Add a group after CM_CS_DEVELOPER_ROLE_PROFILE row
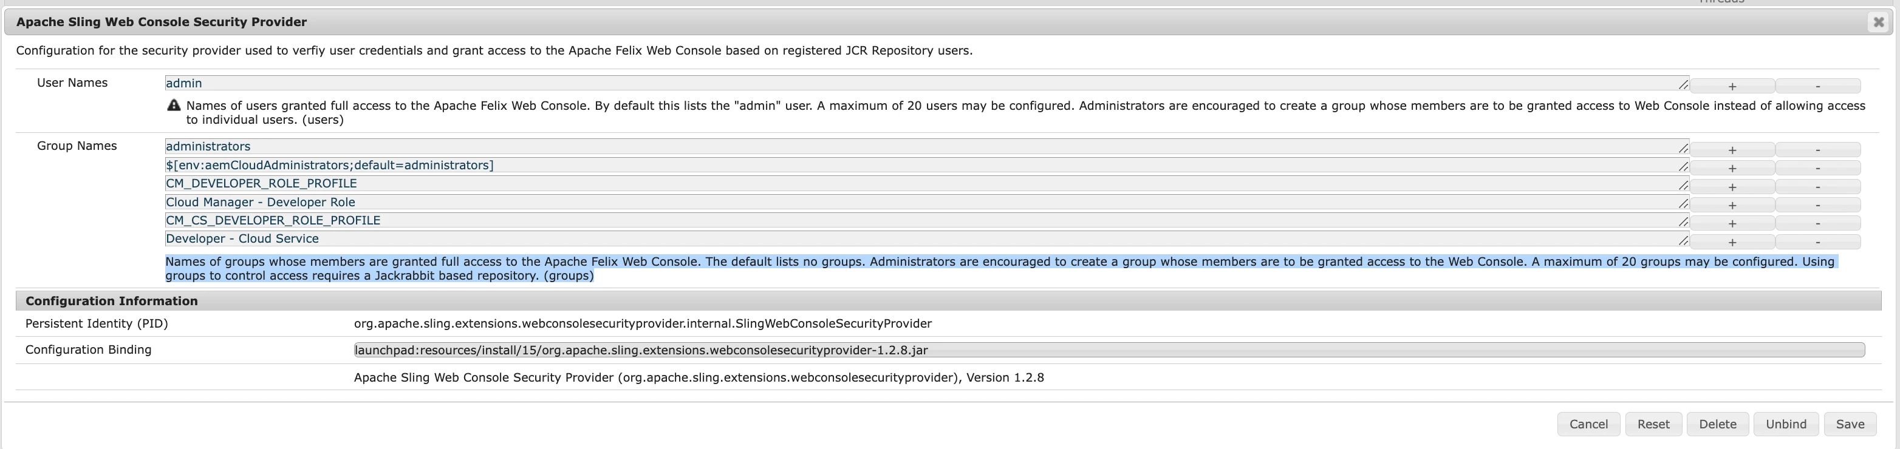The image size is (1900, 449). (x=1732, y=223)
